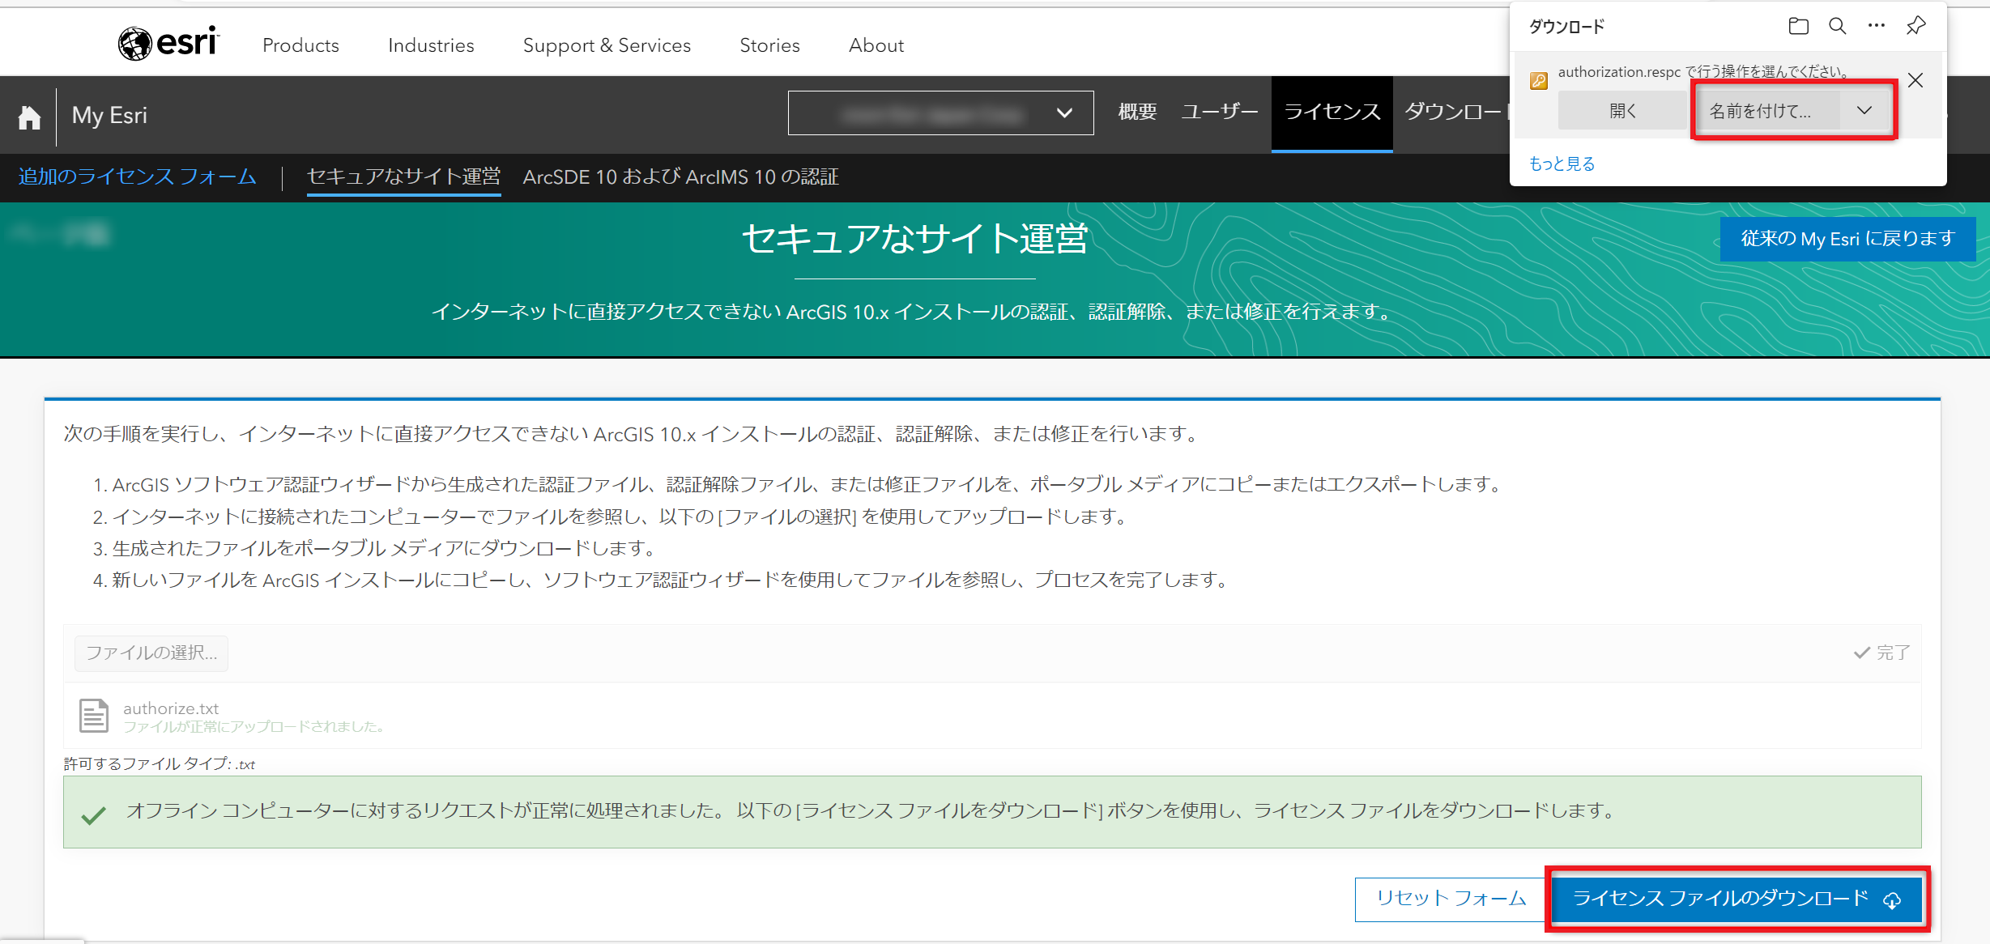The image size is (1990, 944).
Task: Click the authorize.txt file name
Action: pyautogui.click(x=171, y=708)
